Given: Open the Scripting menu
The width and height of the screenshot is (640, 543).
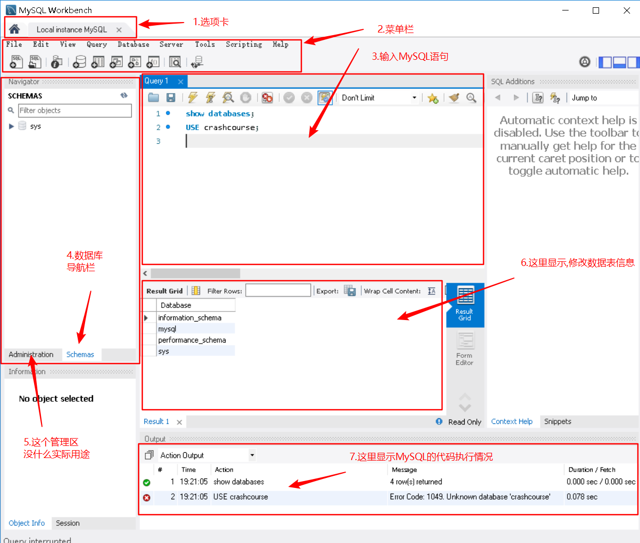Looking at the screenshot, I should 244,45.
